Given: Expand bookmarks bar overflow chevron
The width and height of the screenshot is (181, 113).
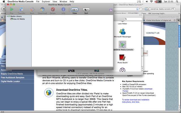Looking at the screenshot, I should (x=179, y=13).
